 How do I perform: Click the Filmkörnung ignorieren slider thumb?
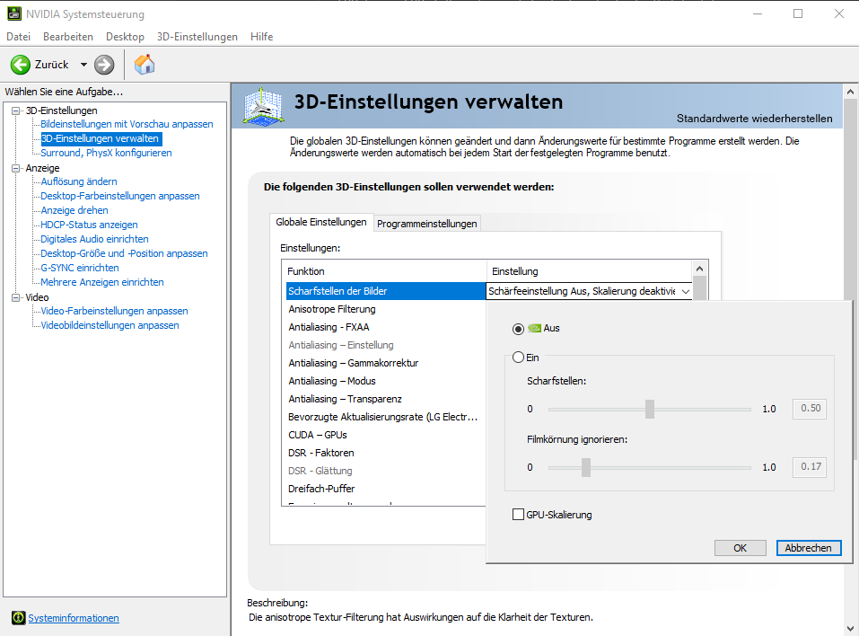click(586, 467)
